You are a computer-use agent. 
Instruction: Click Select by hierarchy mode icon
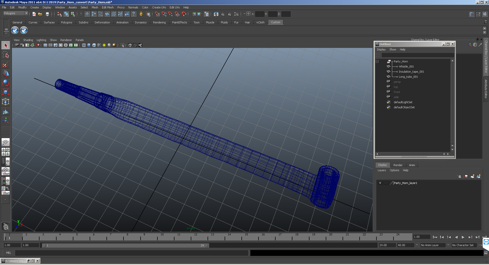[x=60, y=14]
